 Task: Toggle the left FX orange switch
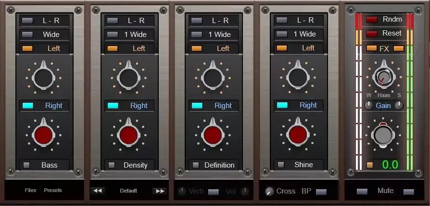click(372, 48)
